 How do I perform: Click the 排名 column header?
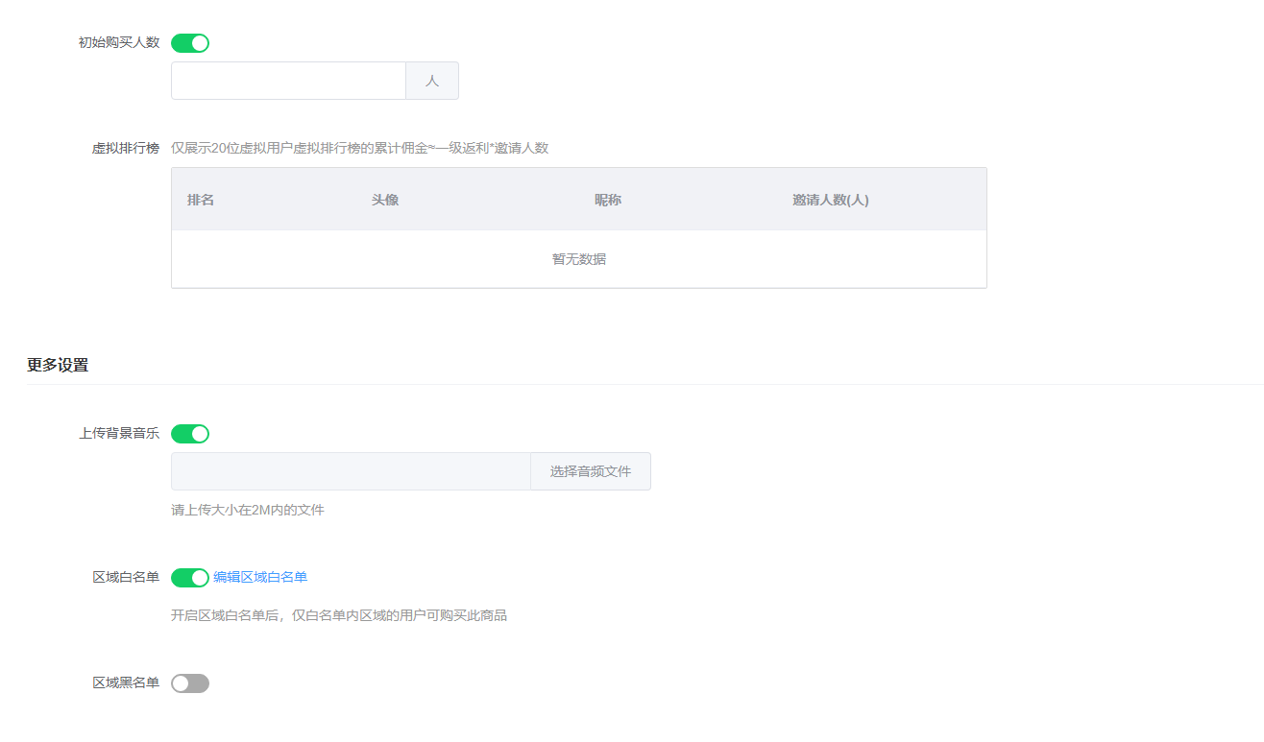click(200, 199)
